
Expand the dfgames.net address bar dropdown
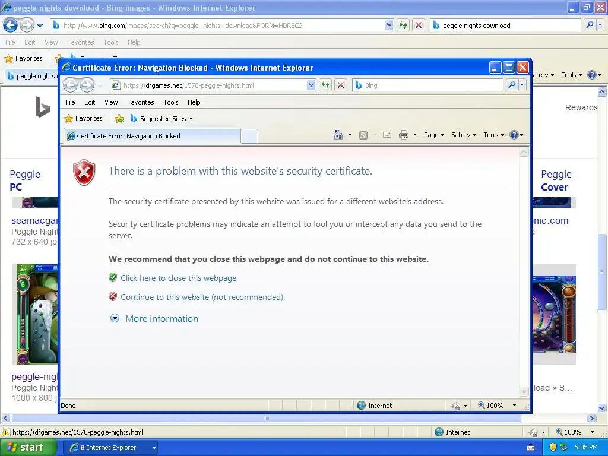tap(311, 85)
